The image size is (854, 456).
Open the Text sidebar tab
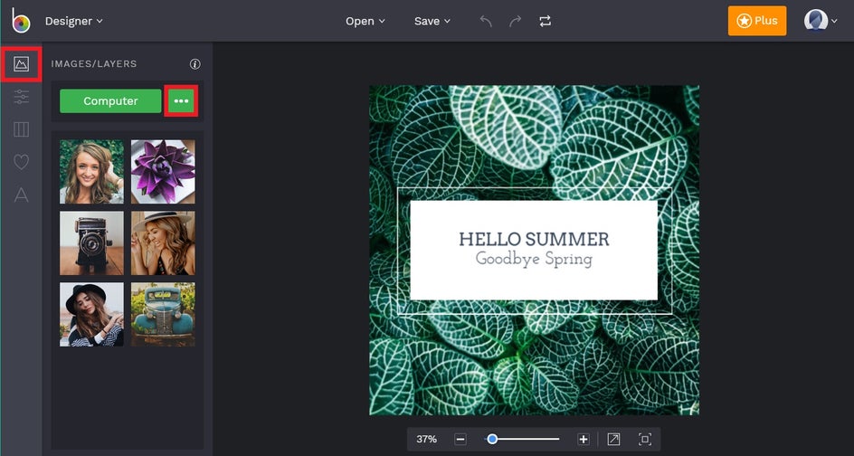pos(21,195)
